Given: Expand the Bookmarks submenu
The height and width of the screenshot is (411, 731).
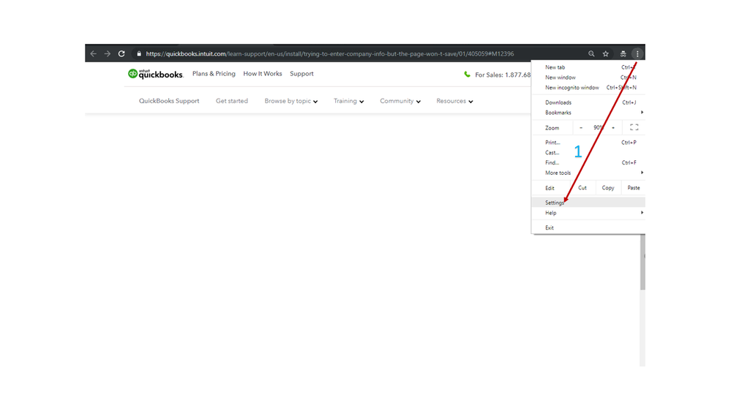Looking at the screenshot, I should [588, 113].
